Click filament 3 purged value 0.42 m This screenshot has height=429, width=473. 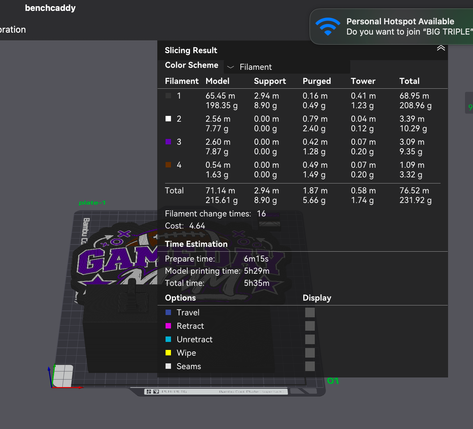315,142
